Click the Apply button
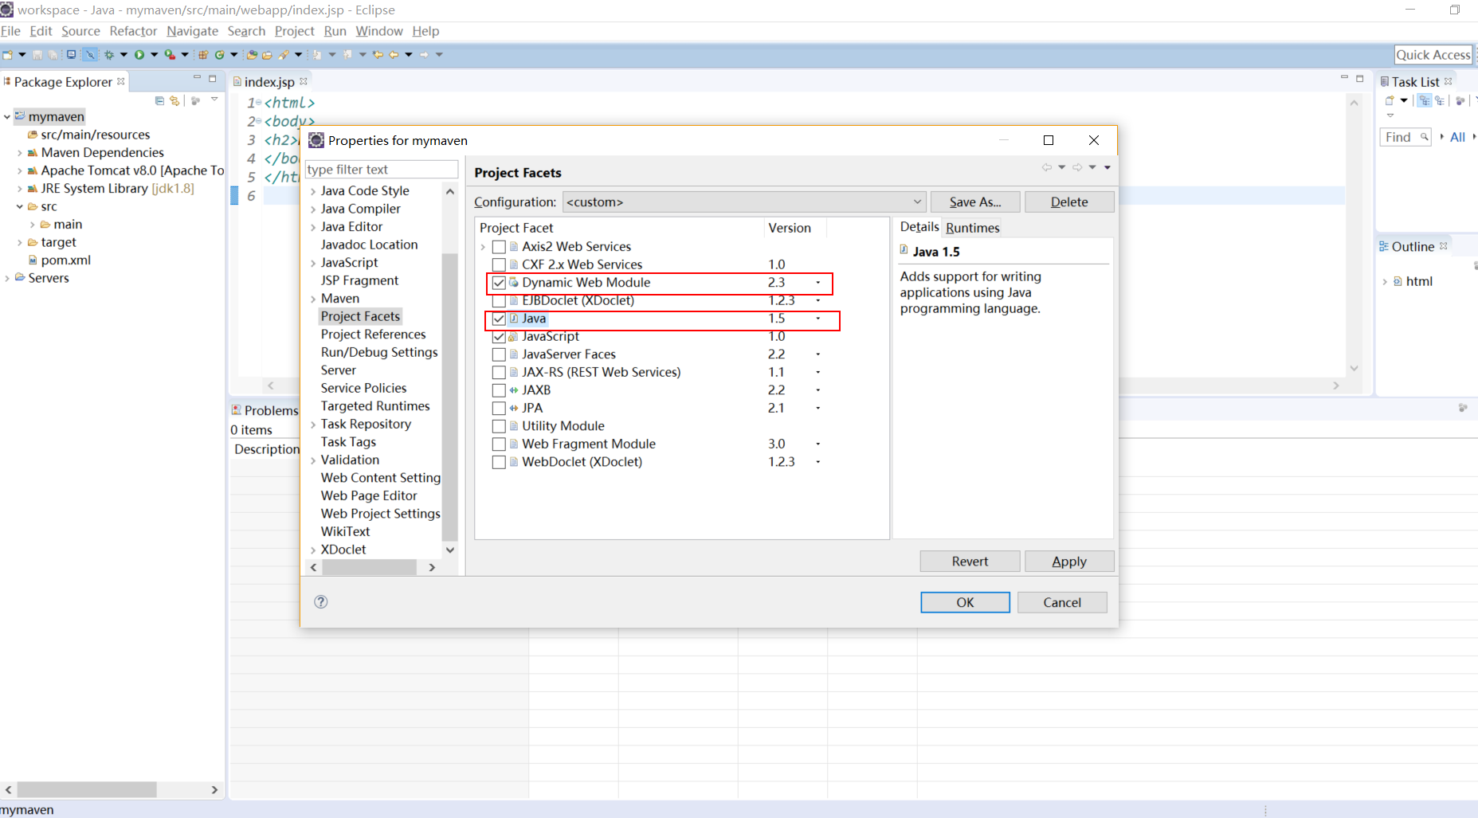Screen dimensions: 1478x818 click(1069, 562)
